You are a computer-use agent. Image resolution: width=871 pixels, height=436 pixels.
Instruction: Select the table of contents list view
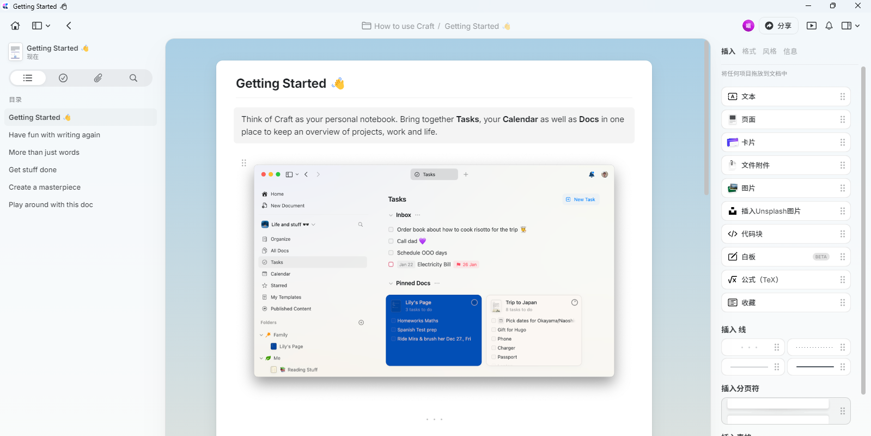28,78
